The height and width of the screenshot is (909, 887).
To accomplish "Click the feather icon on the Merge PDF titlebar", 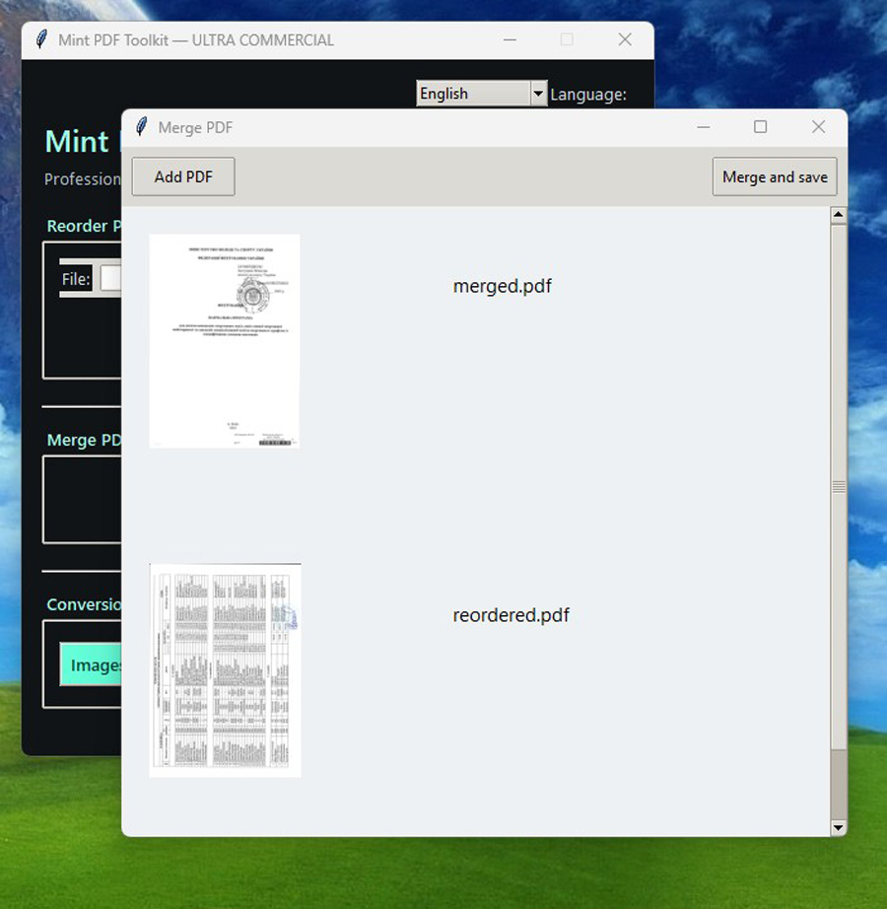I will [x=141, y=127].
